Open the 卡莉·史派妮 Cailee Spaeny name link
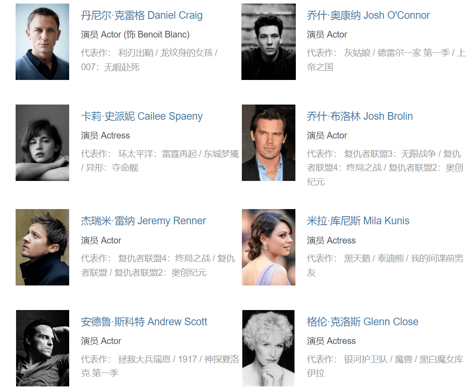This screenshot has height=390, width=473. 142,116
